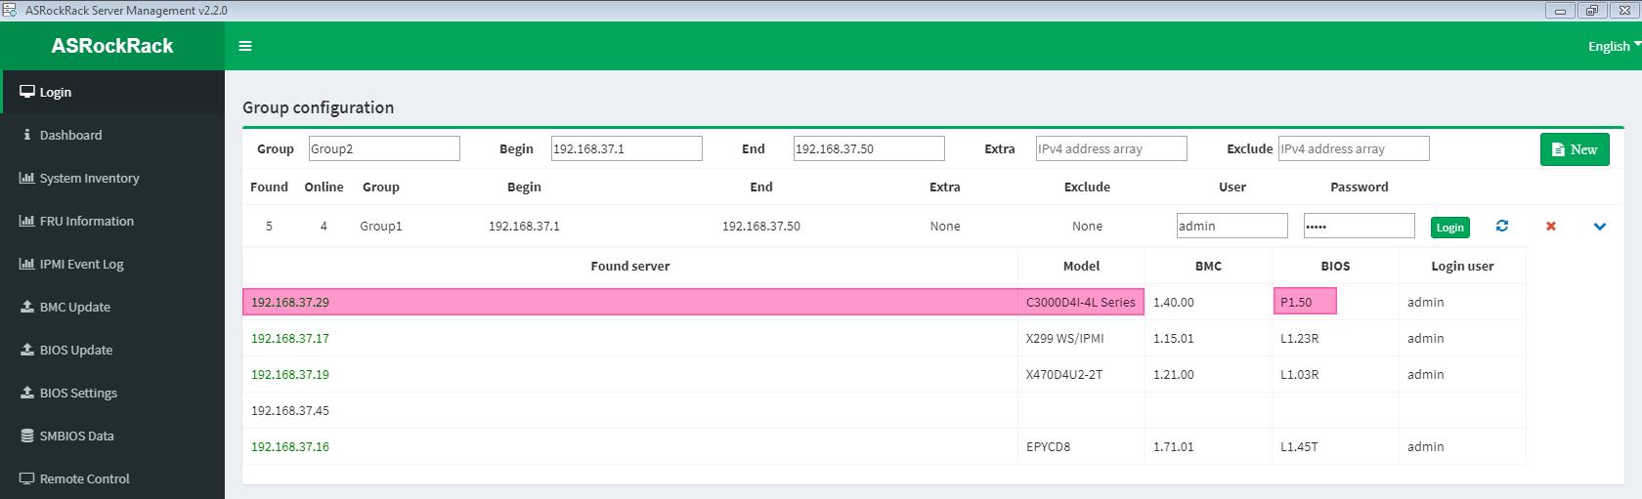Click the System Inventory chart icon

point(27,178)
